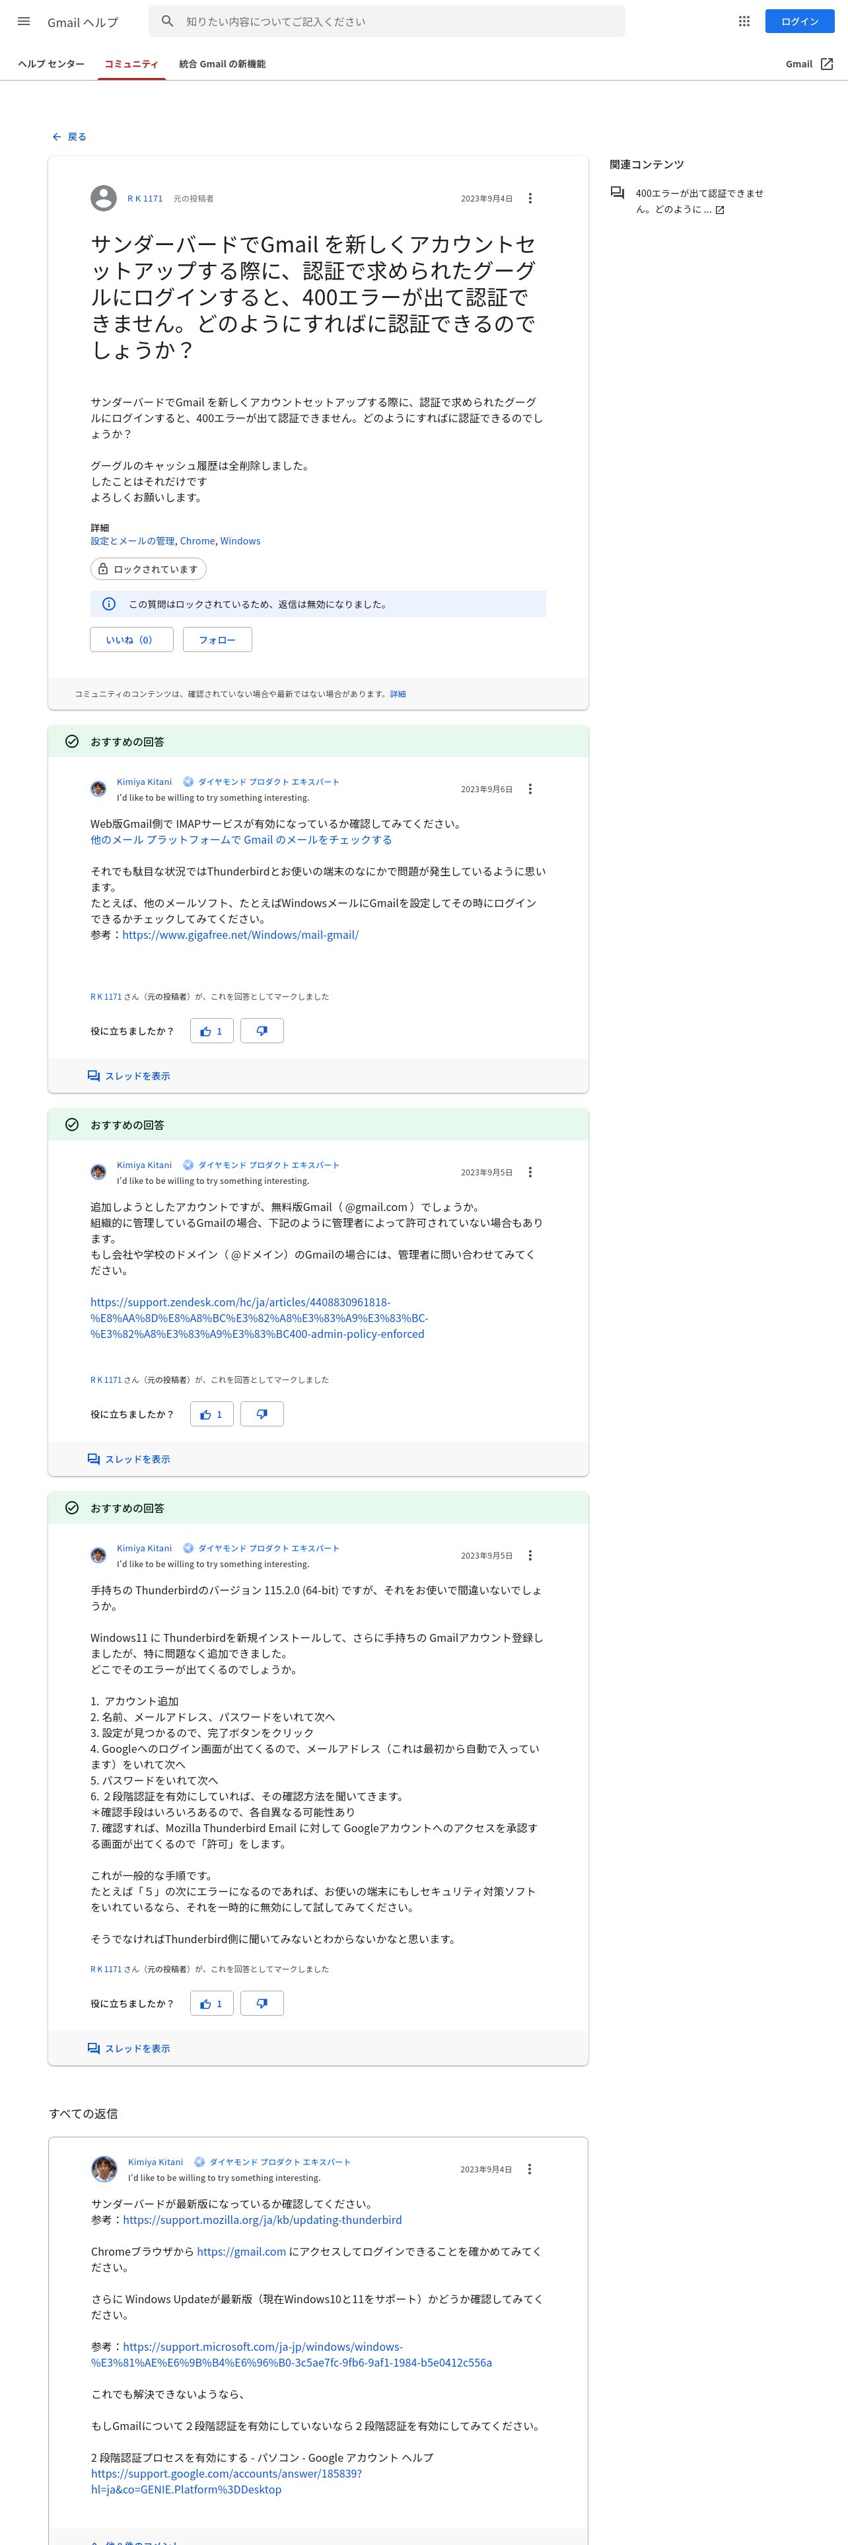
Task: Click R K 1171 link under Thunderbird steps answer
Action: pyautogui.click(x=106, y=1969)
